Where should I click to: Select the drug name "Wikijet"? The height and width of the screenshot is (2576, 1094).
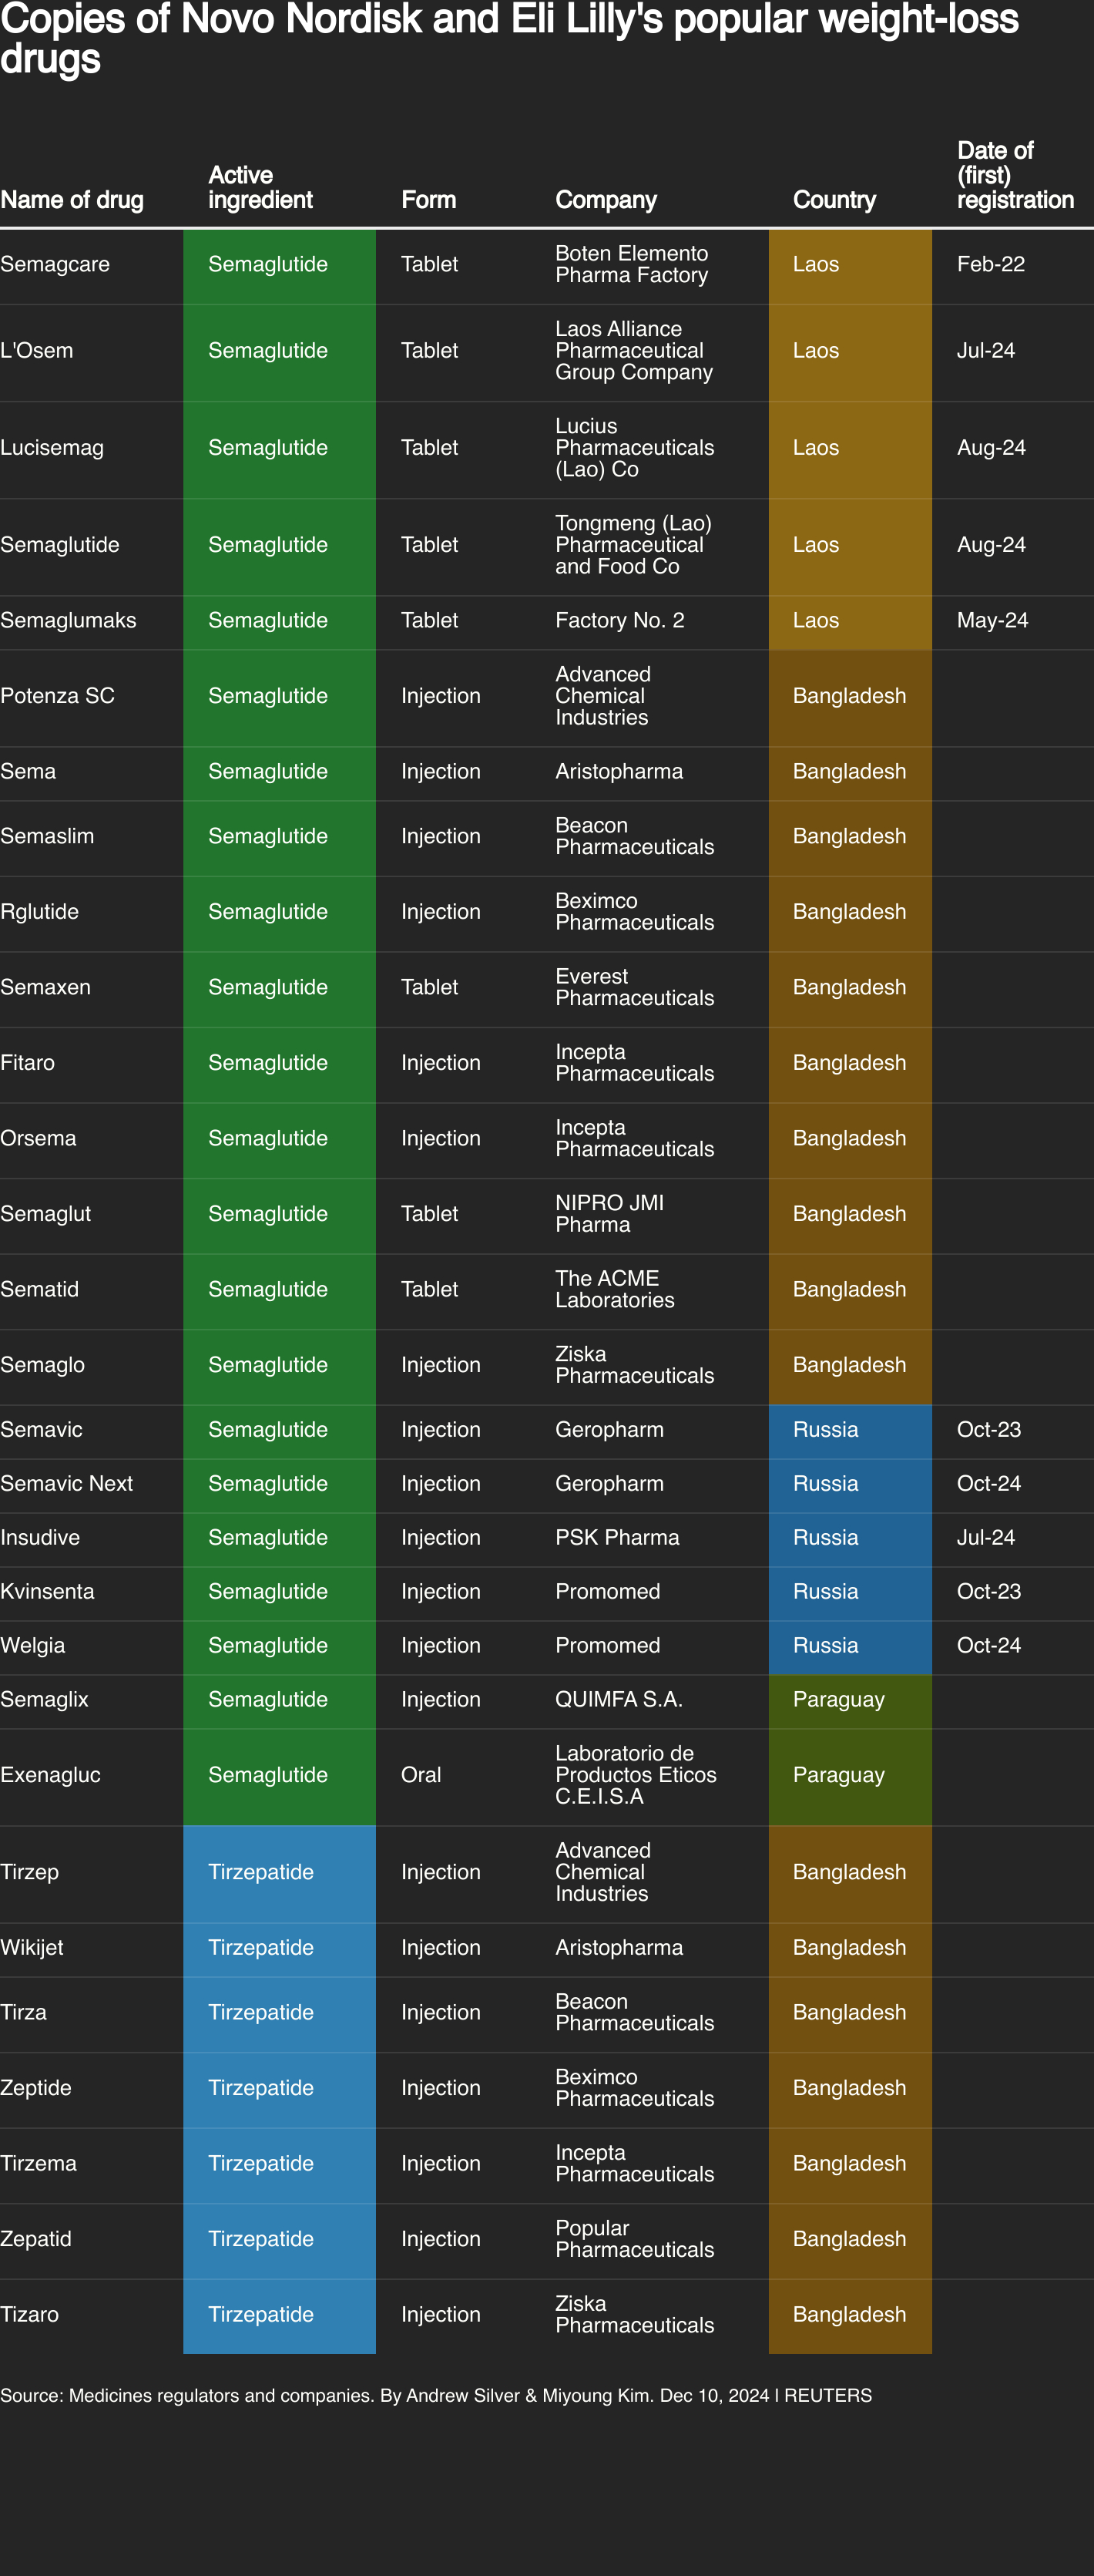tap(31, 1948)
